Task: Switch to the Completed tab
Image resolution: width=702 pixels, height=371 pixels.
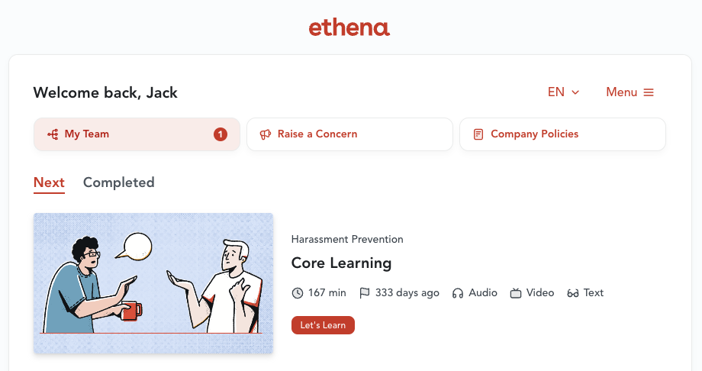Action: pyautogui.click(x=118, y=182)
